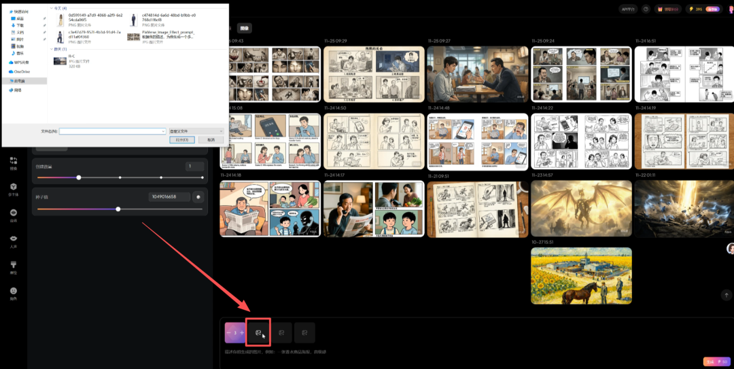
Task: Open the face/character sidebar icon
Action: (x=13, y=292)
